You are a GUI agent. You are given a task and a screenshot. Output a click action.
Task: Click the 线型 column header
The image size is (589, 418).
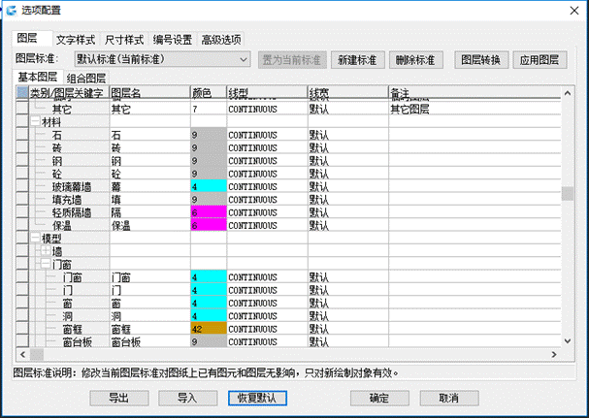(266, 93)
